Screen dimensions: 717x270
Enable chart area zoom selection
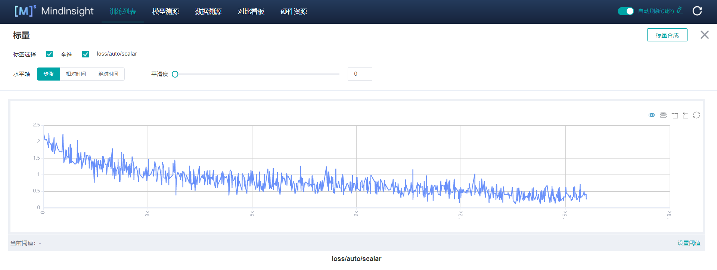675,115
